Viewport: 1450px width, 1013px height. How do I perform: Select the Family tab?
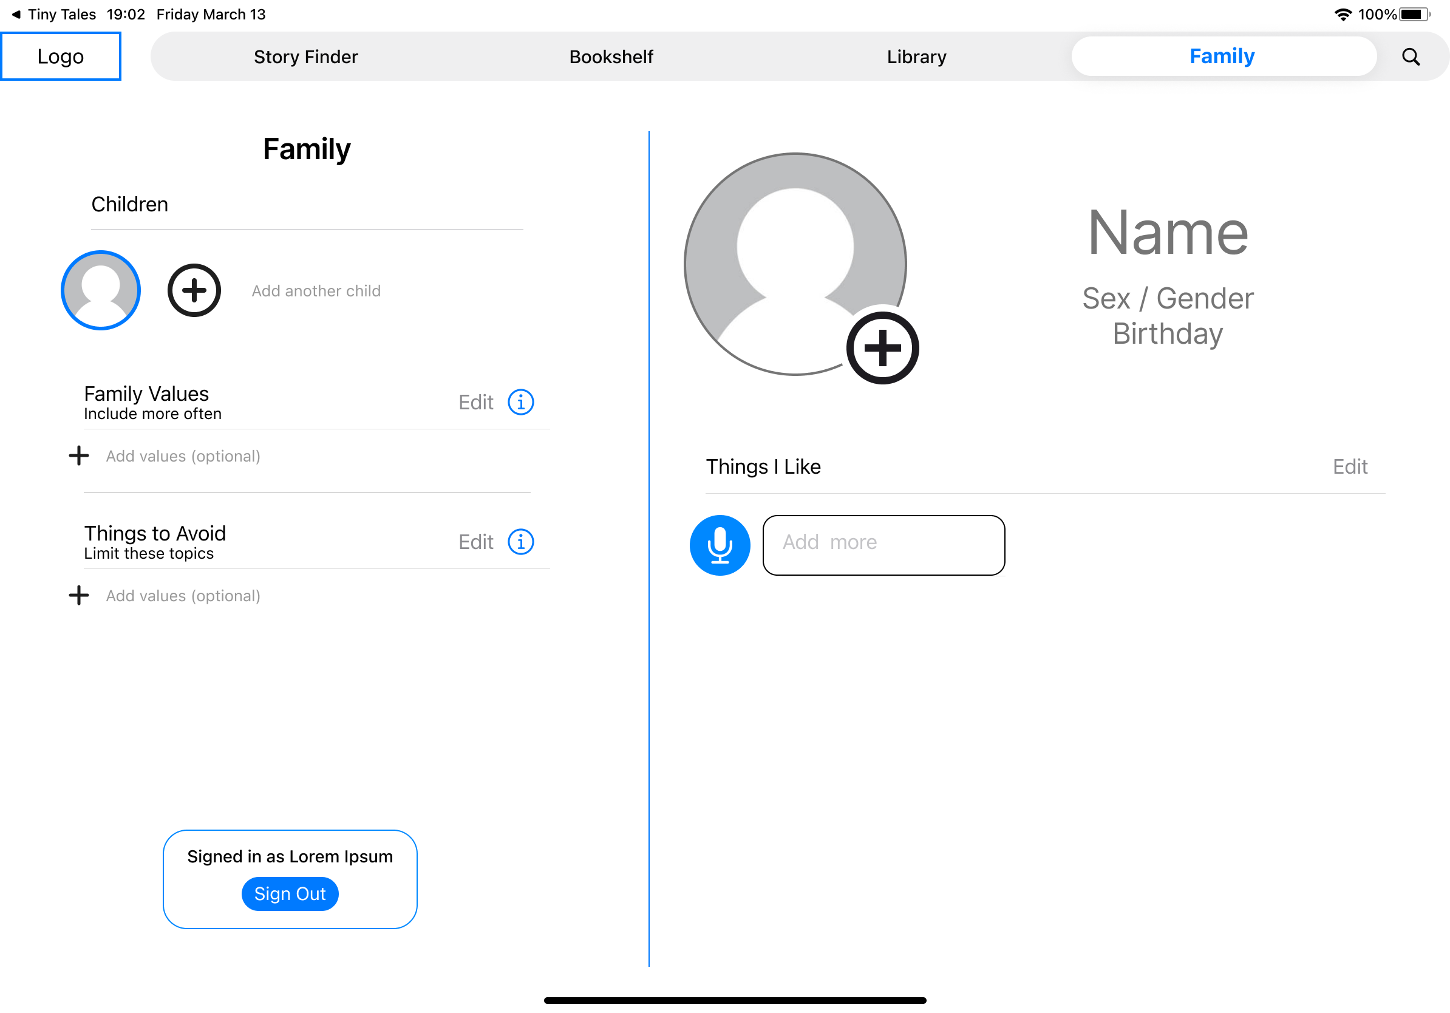click(1221, 56)
